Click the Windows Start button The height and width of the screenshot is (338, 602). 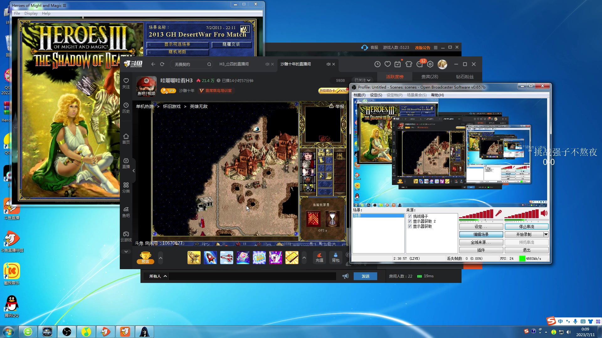pyautogui.click(x=8, y=331)
